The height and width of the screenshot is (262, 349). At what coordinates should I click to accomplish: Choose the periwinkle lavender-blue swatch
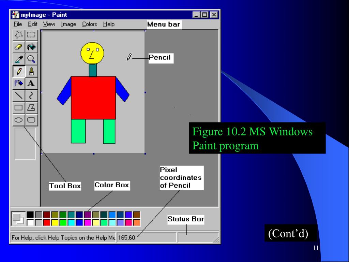(x=120, y=222)
